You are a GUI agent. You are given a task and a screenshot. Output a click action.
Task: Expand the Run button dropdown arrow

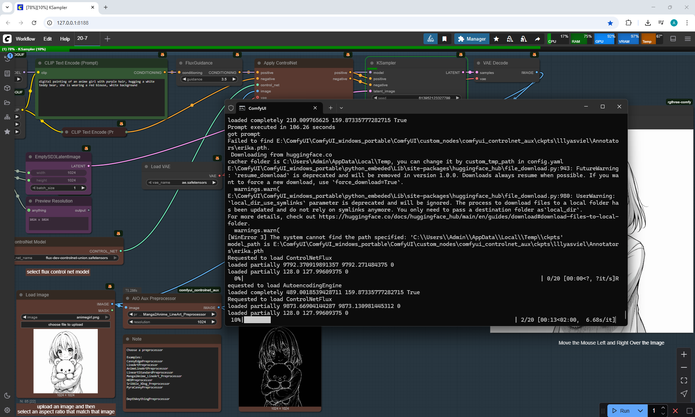click(x=640, y=410)
